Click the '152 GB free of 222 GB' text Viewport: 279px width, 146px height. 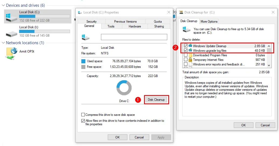click(34, 20)
